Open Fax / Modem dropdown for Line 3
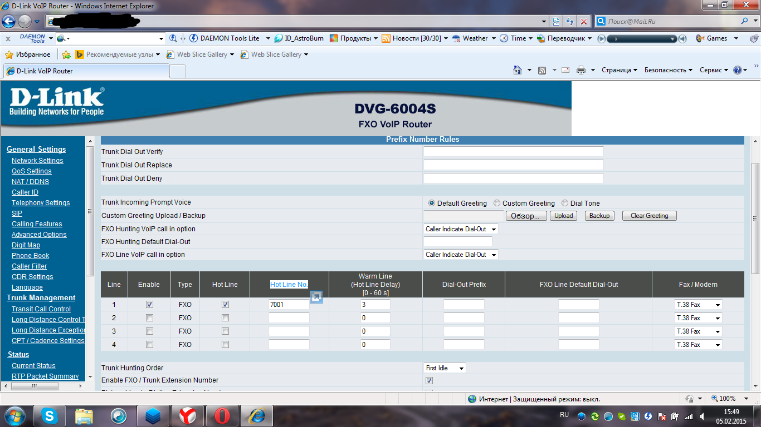Image resolution: width=761 pixels, height=427 pixels. click(x=698, y=331)
